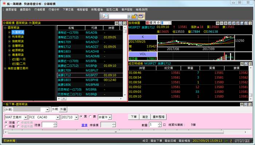Collapse the 國際期貨 tree node

[5, 28]
